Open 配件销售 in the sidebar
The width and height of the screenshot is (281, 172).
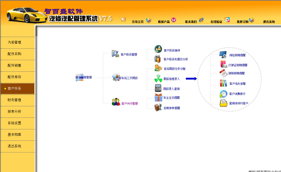click(18, 65)
